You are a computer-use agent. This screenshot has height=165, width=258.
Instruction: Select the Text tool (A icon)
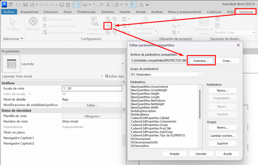click(x=108, y=5)
